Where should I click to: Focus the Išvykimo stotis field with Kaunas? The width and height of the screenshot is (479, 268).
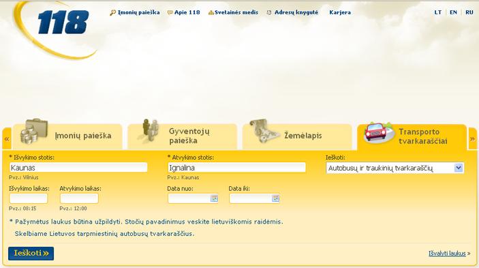[78, 168]
